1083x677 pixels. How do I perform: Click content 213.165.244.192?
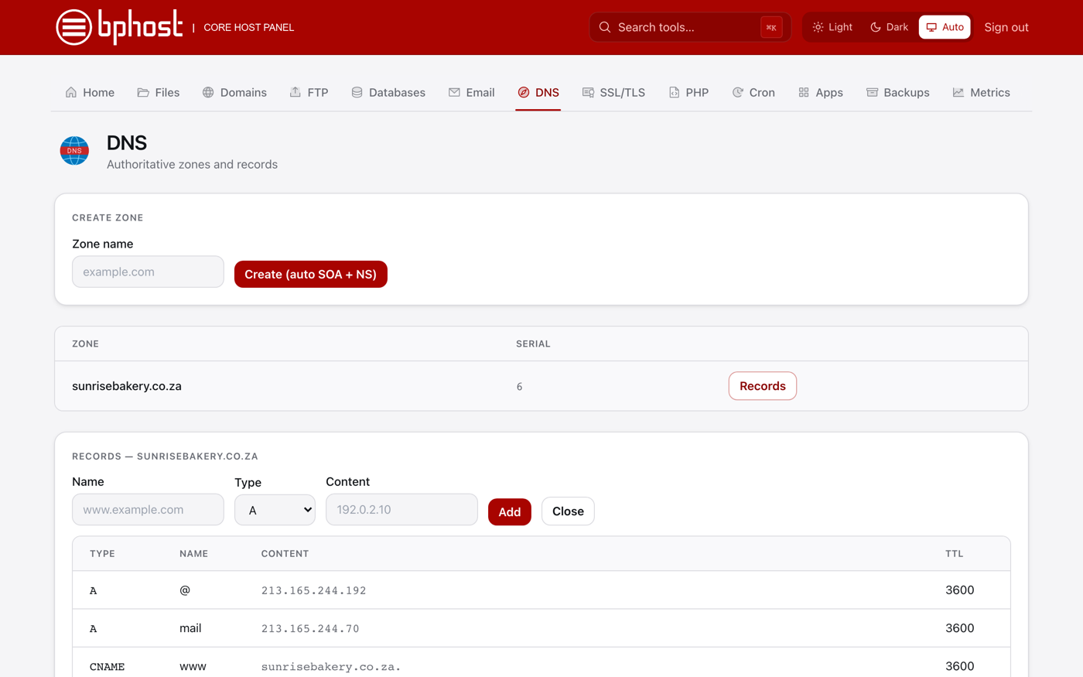314,590
